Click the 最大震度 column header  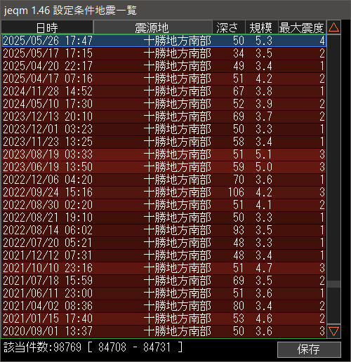(x=302, y=27)
